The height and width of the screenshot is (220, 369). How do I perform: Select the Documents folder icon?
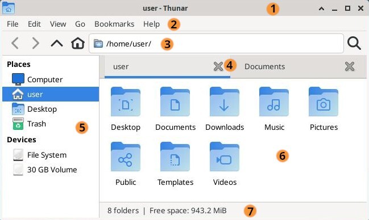click(175, 101)
